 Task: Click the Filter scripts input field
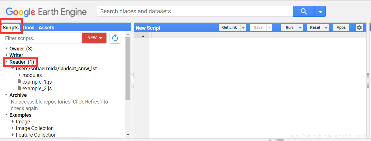pyautogui.click(x=42, y=38)
